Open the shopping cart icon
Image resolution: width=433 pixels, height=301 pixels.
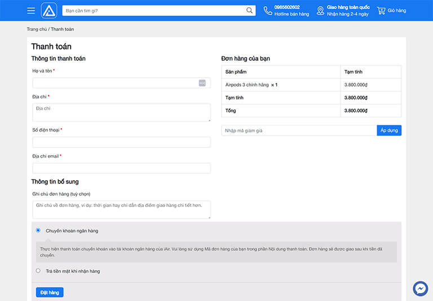pos(381,11)
